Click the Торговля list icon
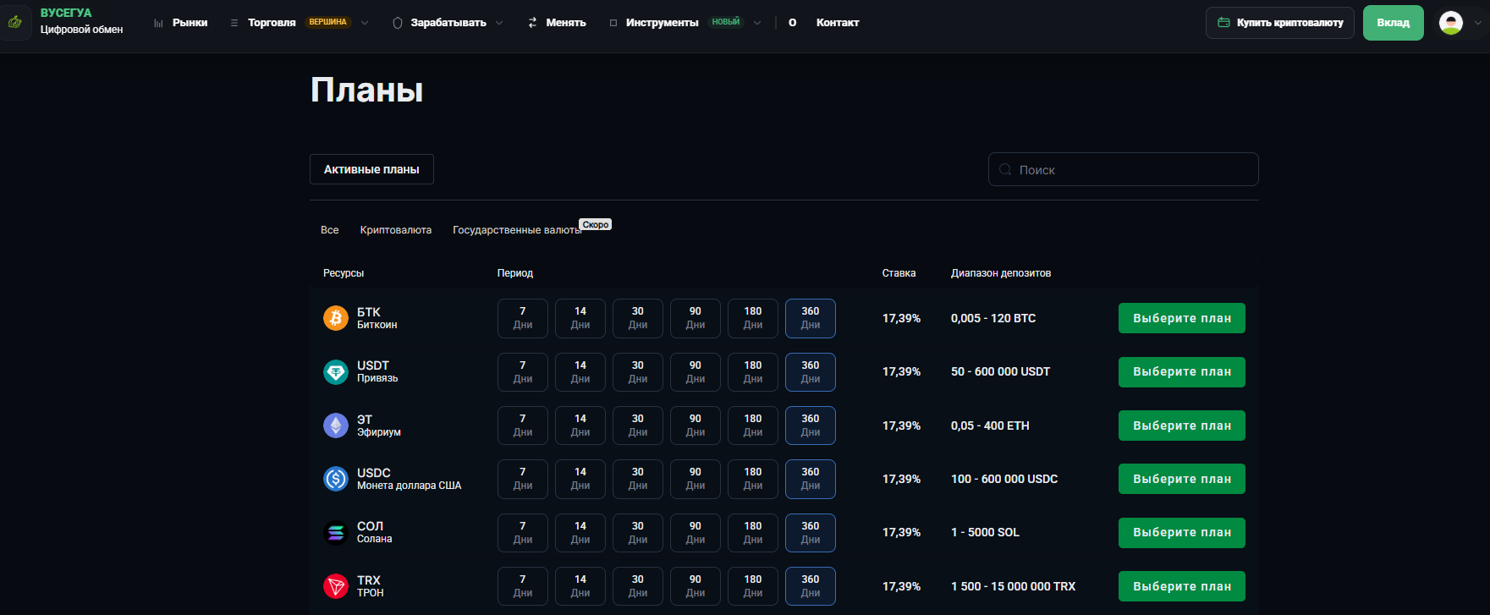The image size is (1490, 615). tap(234, 23)
